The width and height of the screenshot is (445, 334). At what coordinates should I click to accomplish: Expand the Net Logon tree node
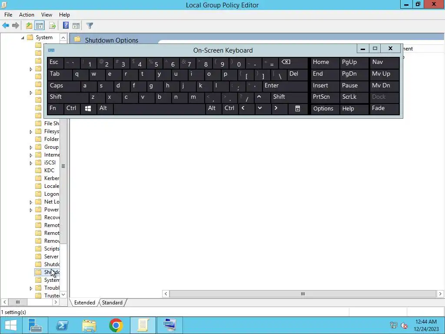pyautogui.click(x=31, y=202)
